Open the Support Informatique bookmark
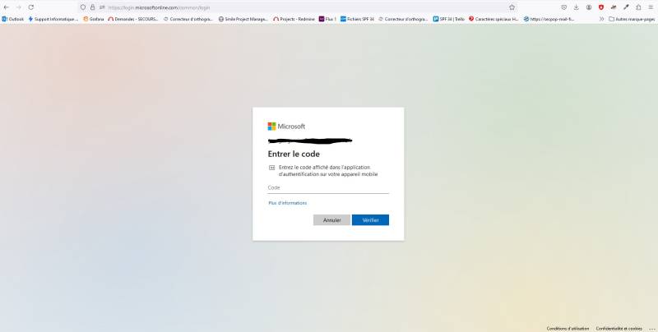Viewport: 658px width, 332px height. 53,19
